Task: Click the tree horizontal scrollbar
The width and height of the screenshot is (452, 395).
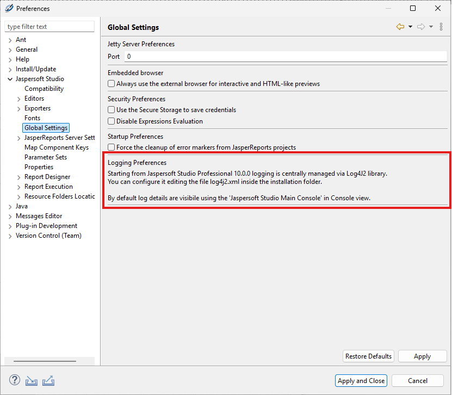Action: click(x=45, y=361)
